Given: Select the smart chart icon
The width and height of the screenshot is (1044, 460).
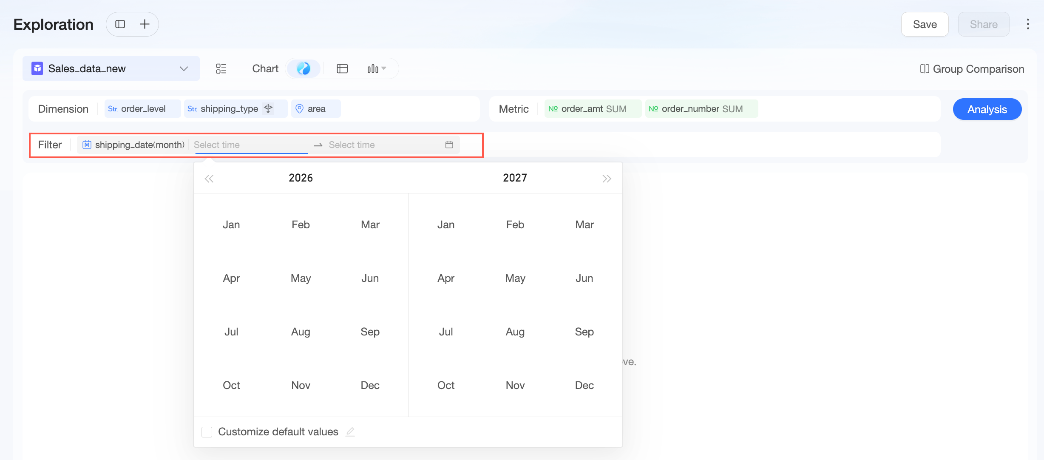Looking at the screenshot, I should pos(304,68).
